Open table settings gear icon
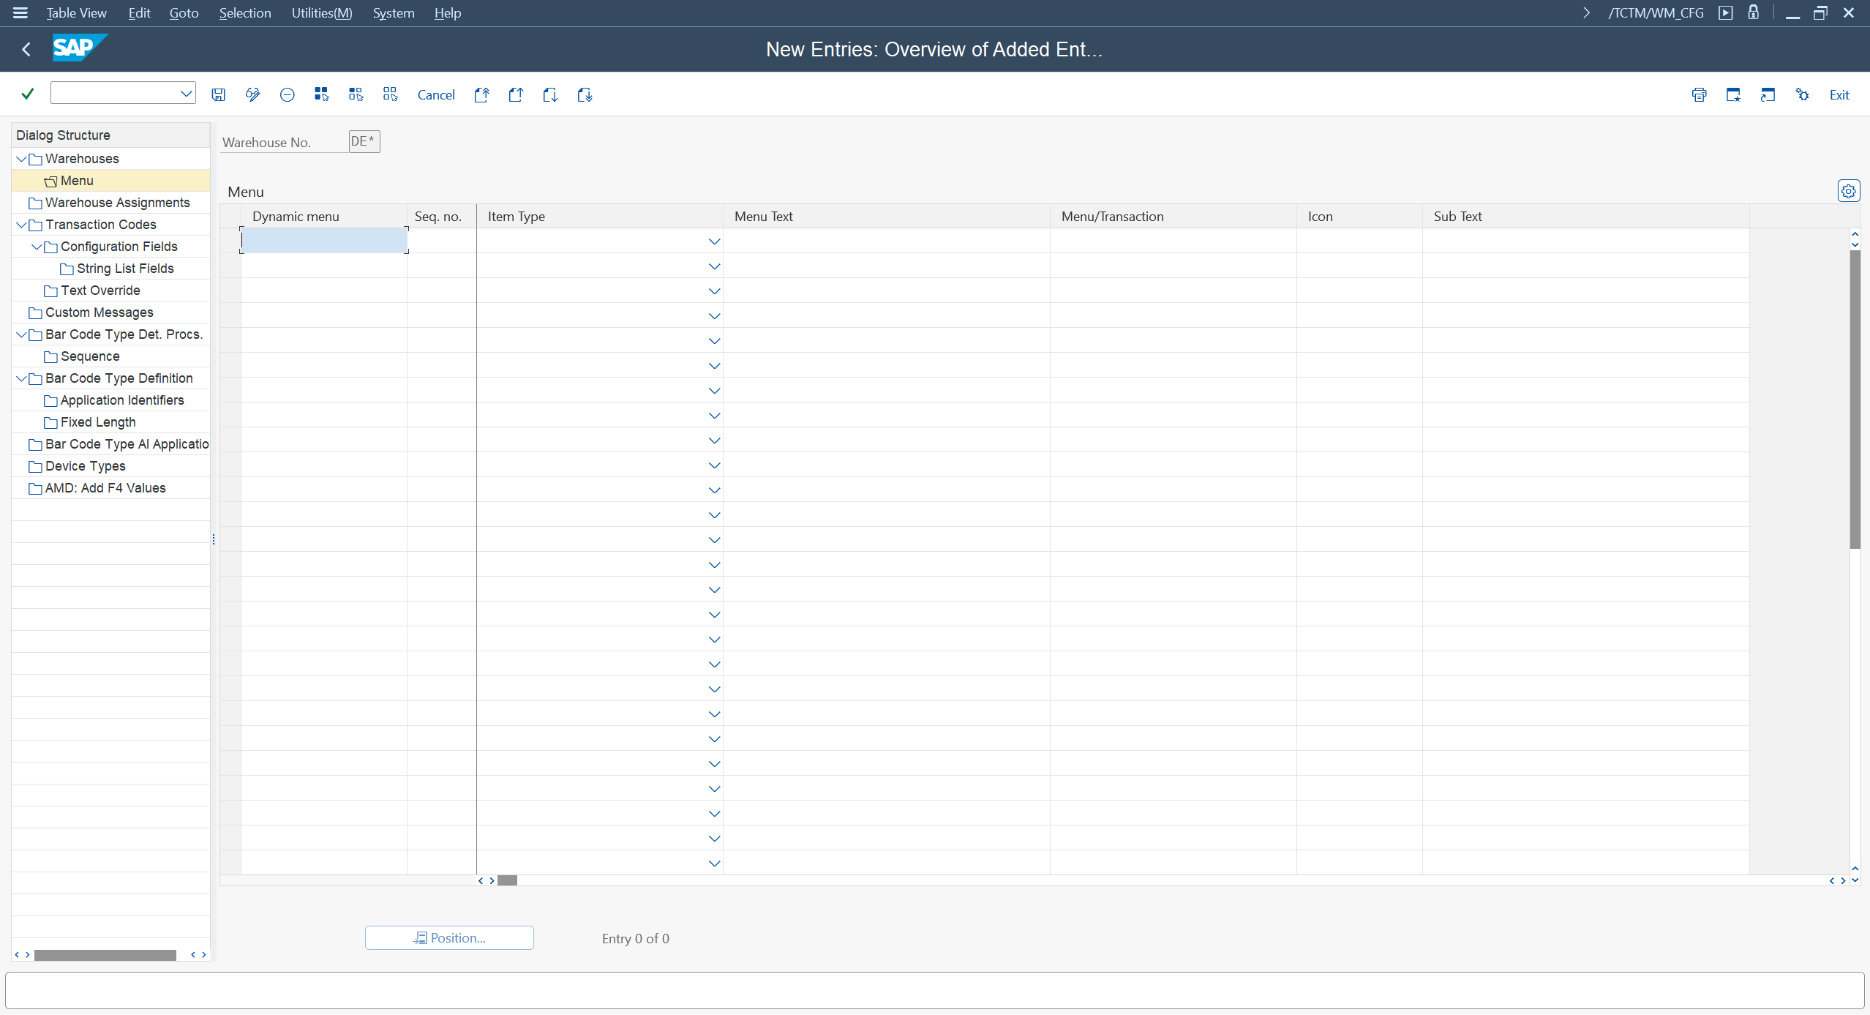This screenshot has width=1870, height=1015. [x=1848, y=191]
